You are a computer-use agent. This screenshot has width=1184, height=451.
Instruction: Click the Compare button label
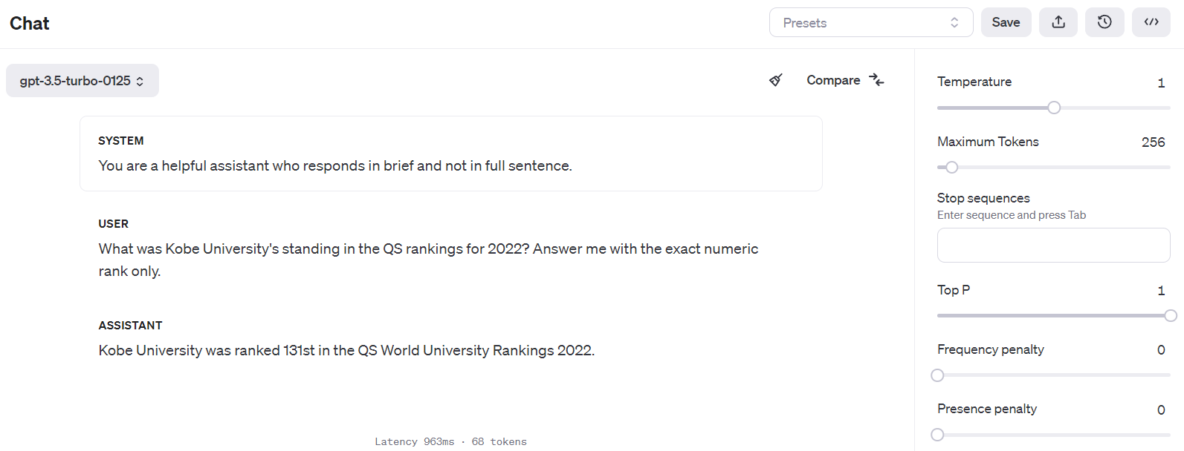click(833, 80)
